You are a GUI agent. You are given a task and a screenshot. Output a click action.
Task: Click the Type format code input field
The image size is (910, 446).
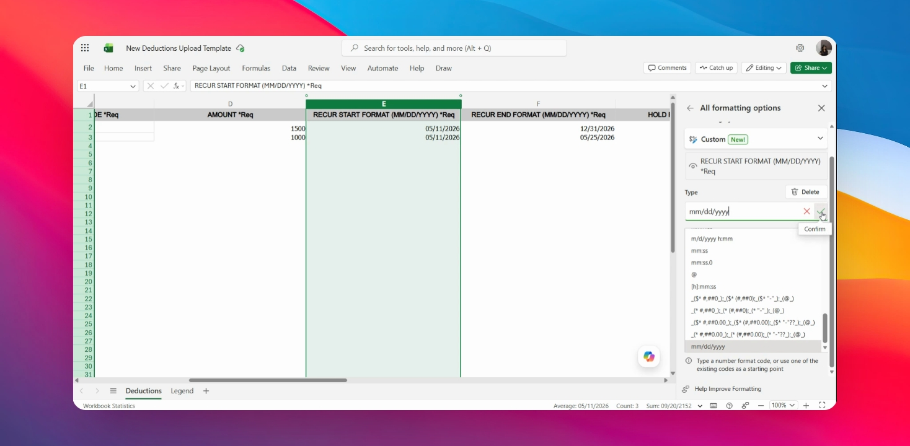[x=743, y=211]
